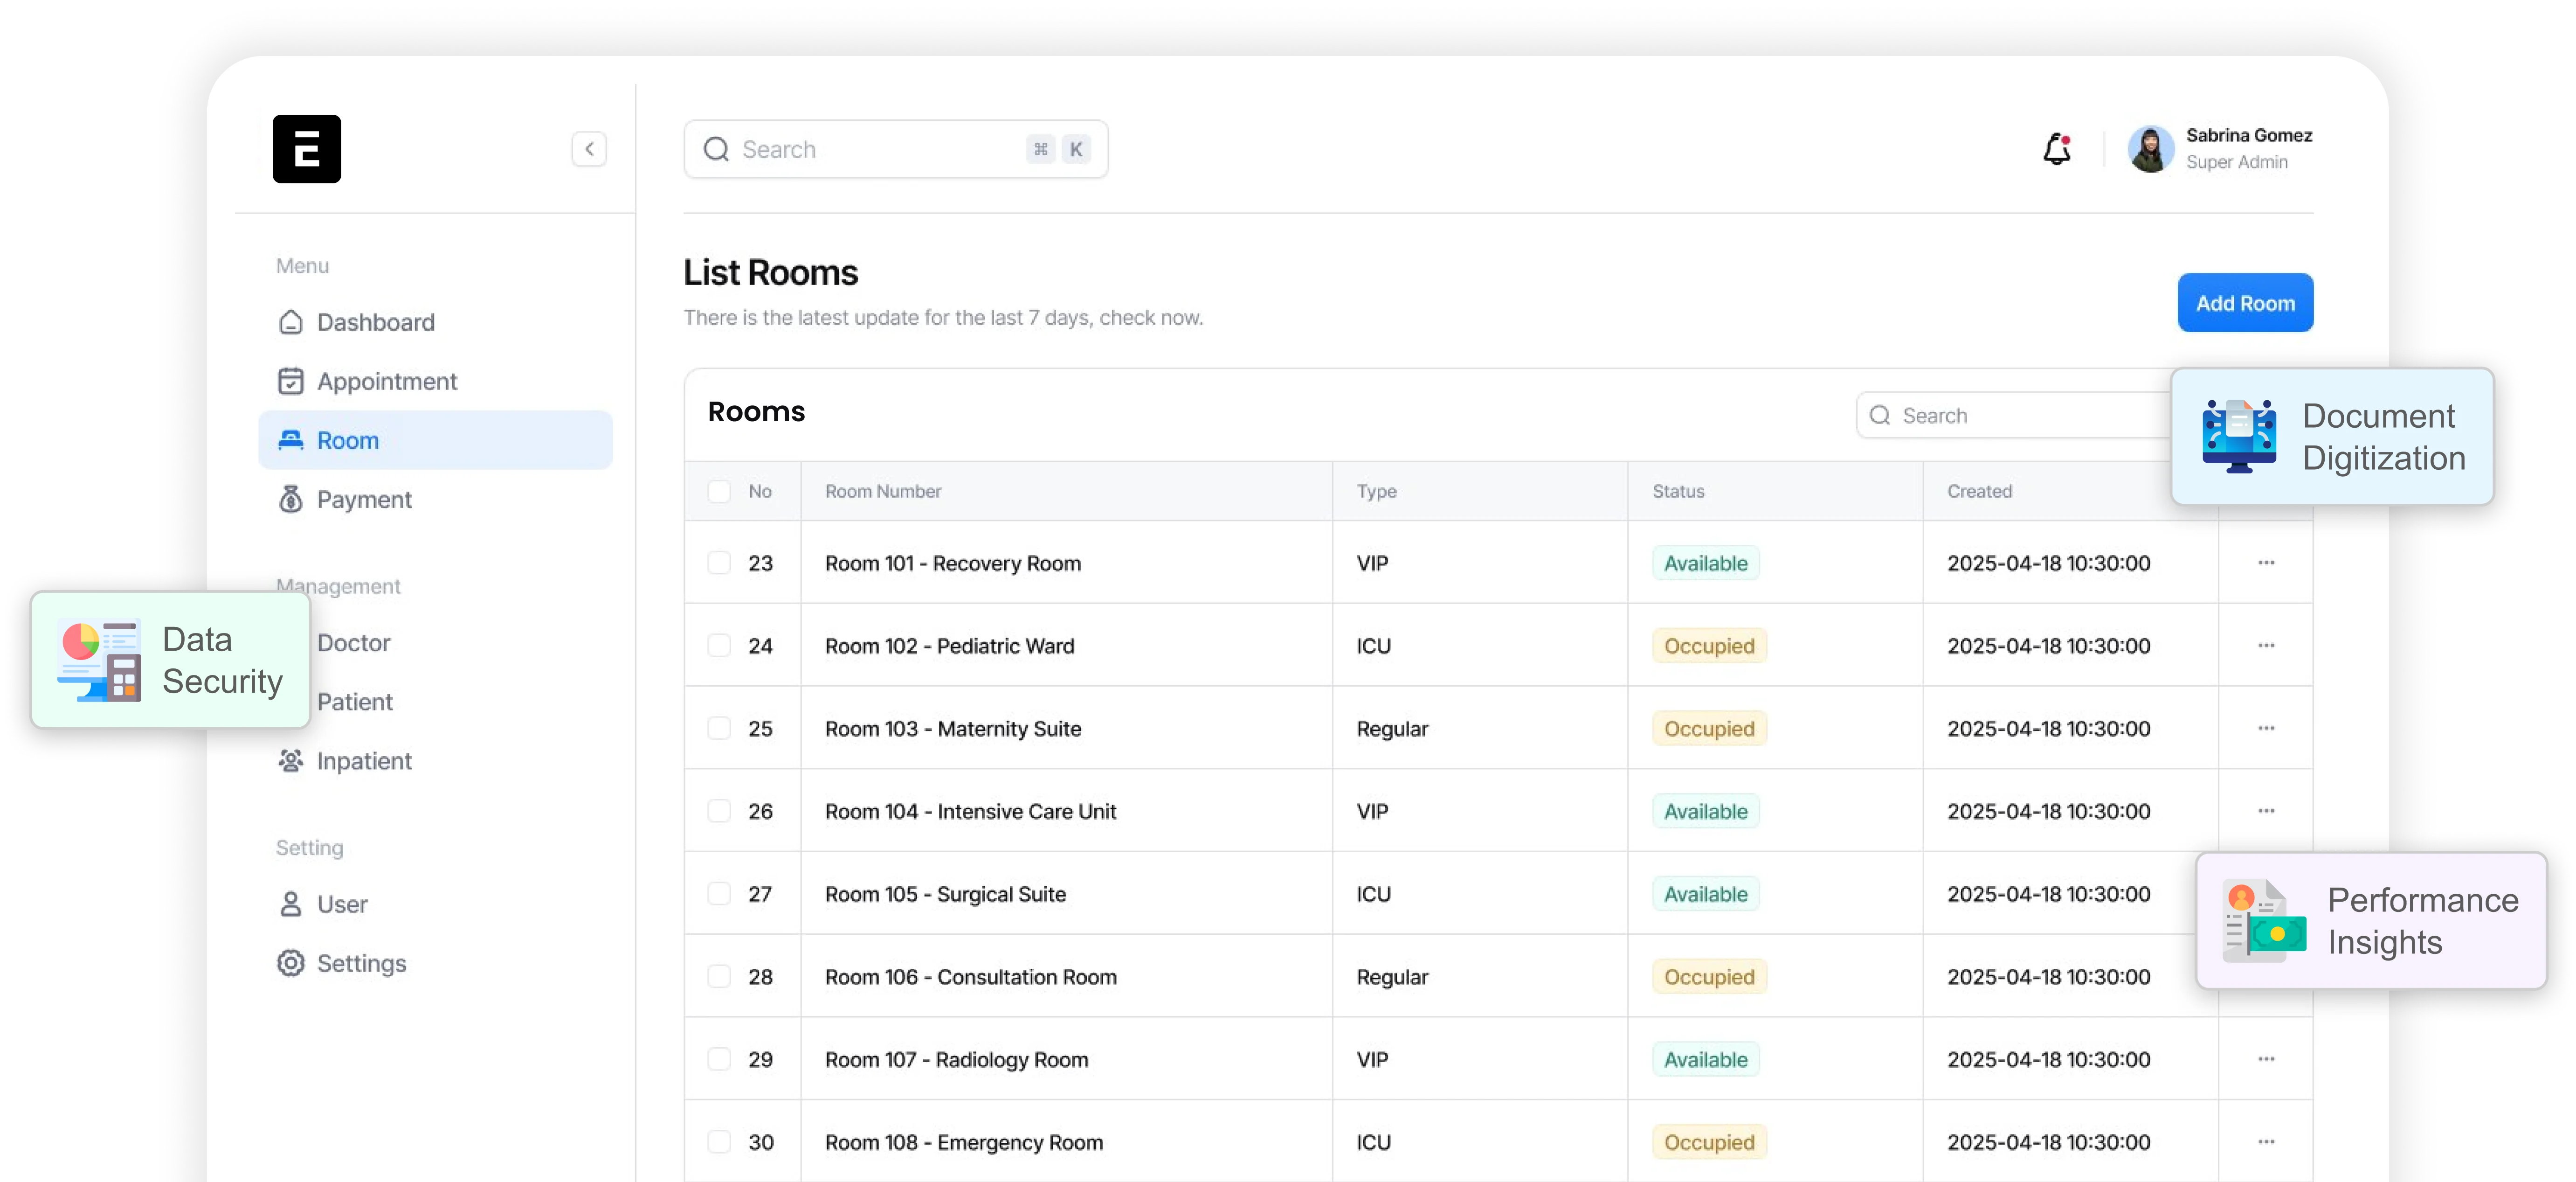Check the Room 104 Intensive Care Unit row

[719, 811]
